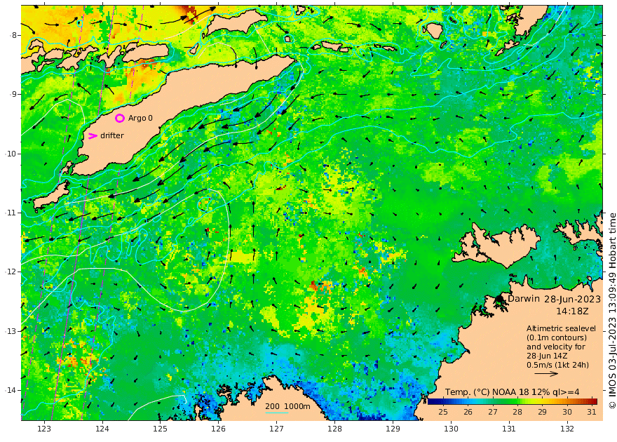Screen dimensions: 617x442
Task: Click the color bar value 27
Action: pyautogui.click(x=493, y=412)
